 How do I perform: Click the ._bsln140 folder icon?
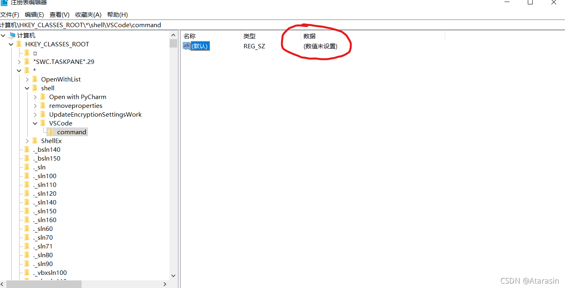click(27, 150)
